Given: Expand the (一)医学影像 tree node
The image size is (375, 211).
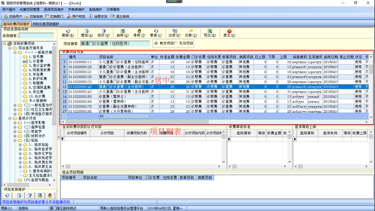Looking at the screenshot, I should pos(15,123).
